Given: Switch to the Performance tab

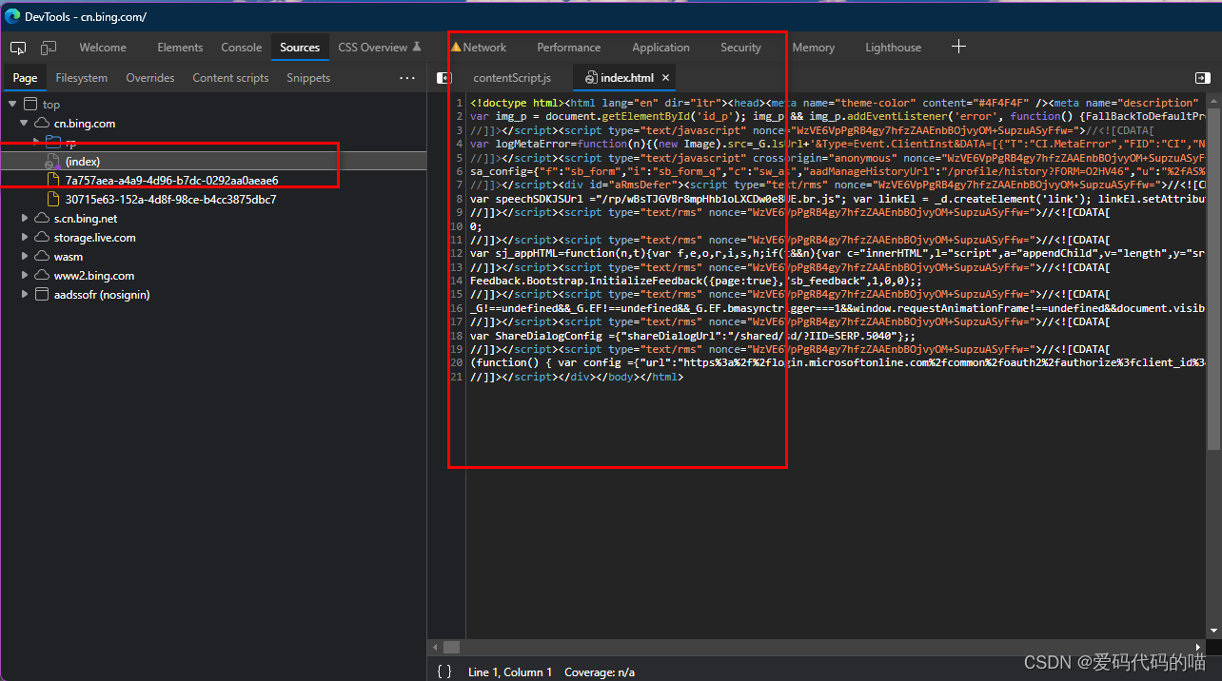Looking at the screenshot, I should [x=569, y=48].
